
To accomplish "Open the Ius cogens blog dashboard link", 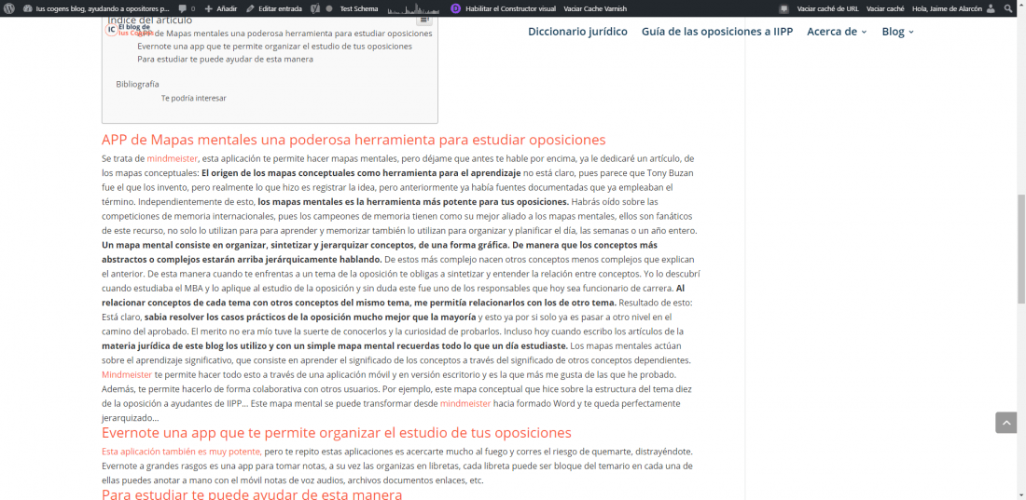I will pos(97,8).
